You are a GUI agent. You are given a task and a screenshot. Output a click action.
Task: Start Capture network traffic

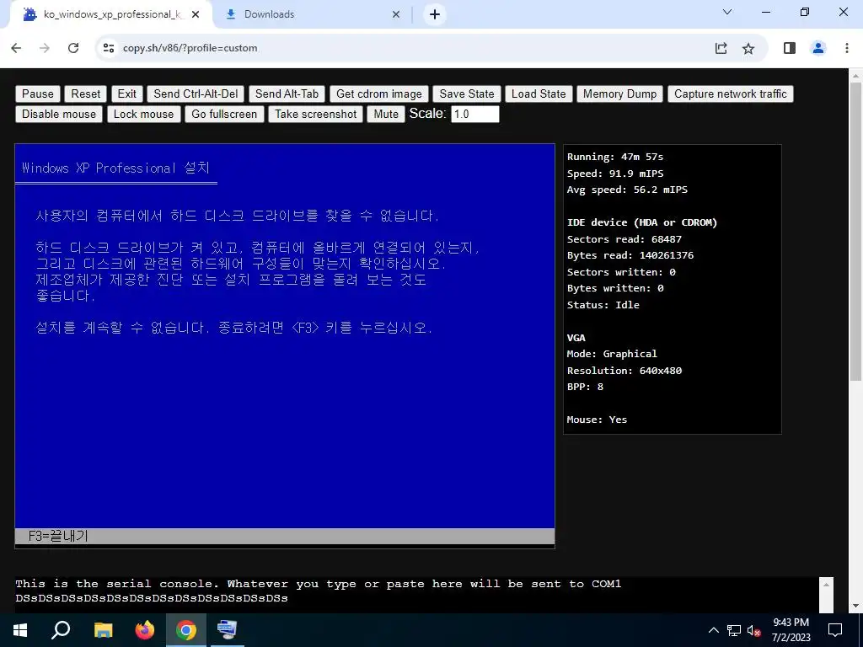731,94
